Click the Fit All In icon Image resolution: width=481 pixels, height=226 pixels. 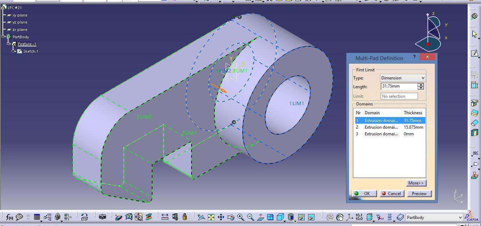pos(211,217)
